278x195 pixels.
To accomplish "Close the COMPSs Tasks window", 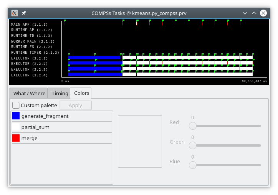I will click(263, 13).
